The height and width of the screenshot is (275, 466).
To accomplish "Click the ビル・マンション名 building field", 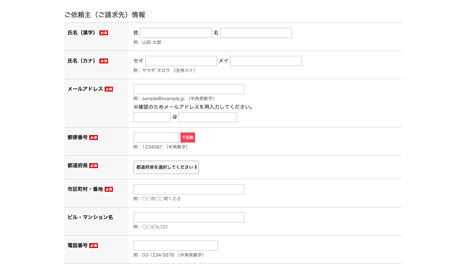I will pyautogui.click(x=189, y=218).
